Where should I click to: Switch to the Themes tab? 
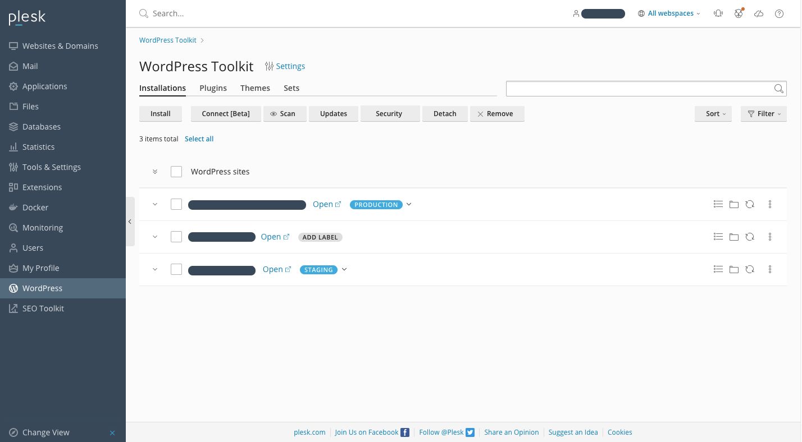click(255, 88)
